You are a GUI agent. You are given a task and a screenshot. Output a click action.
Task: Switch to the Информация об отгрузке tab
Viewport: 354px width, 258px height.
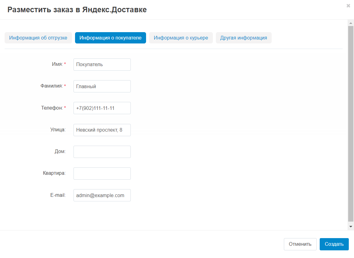pos(38,38)
